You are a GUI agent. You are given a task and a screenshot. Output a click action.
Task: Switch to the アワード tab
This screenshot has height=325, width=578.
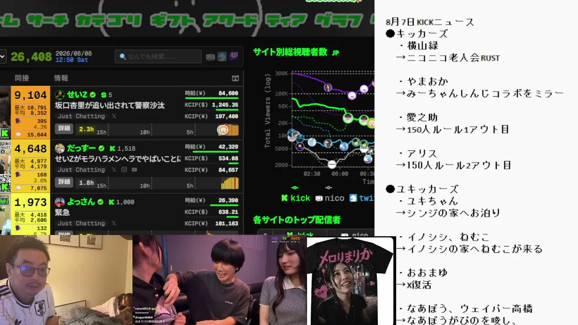[230, 20]
